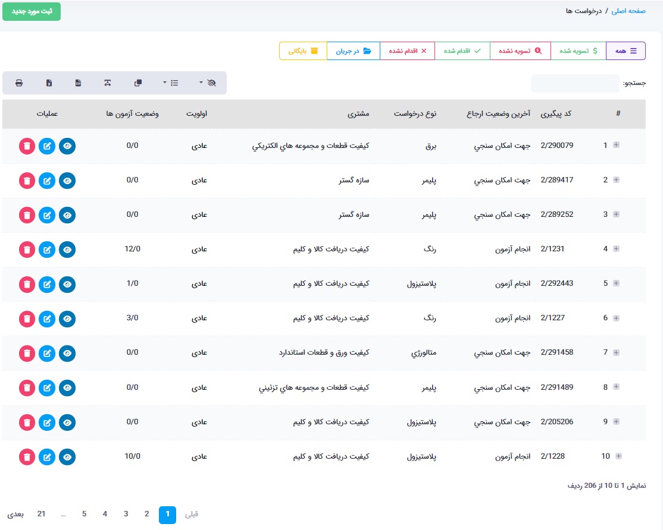Select the همه (all) filter tab
Viewport: 663px width, 530px height.
[626, 51]
